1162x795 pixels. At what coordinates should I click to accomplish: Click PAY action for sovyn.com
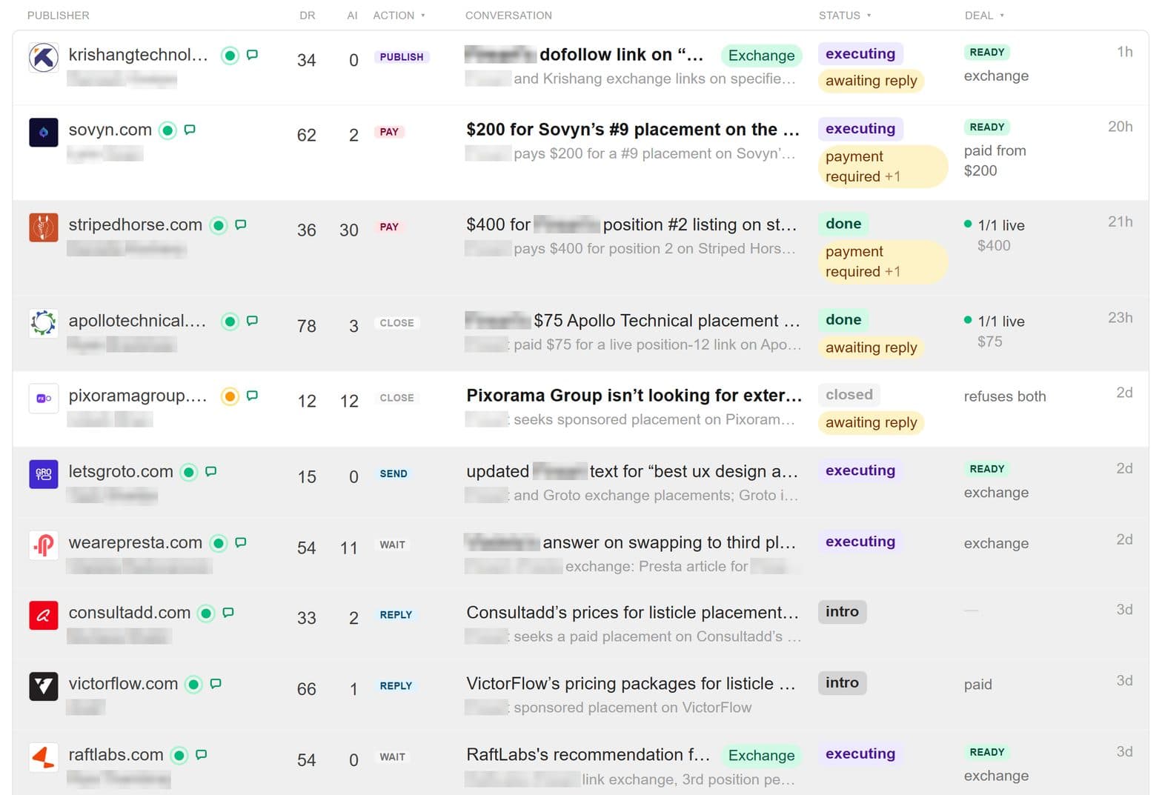tap(389, 132)
